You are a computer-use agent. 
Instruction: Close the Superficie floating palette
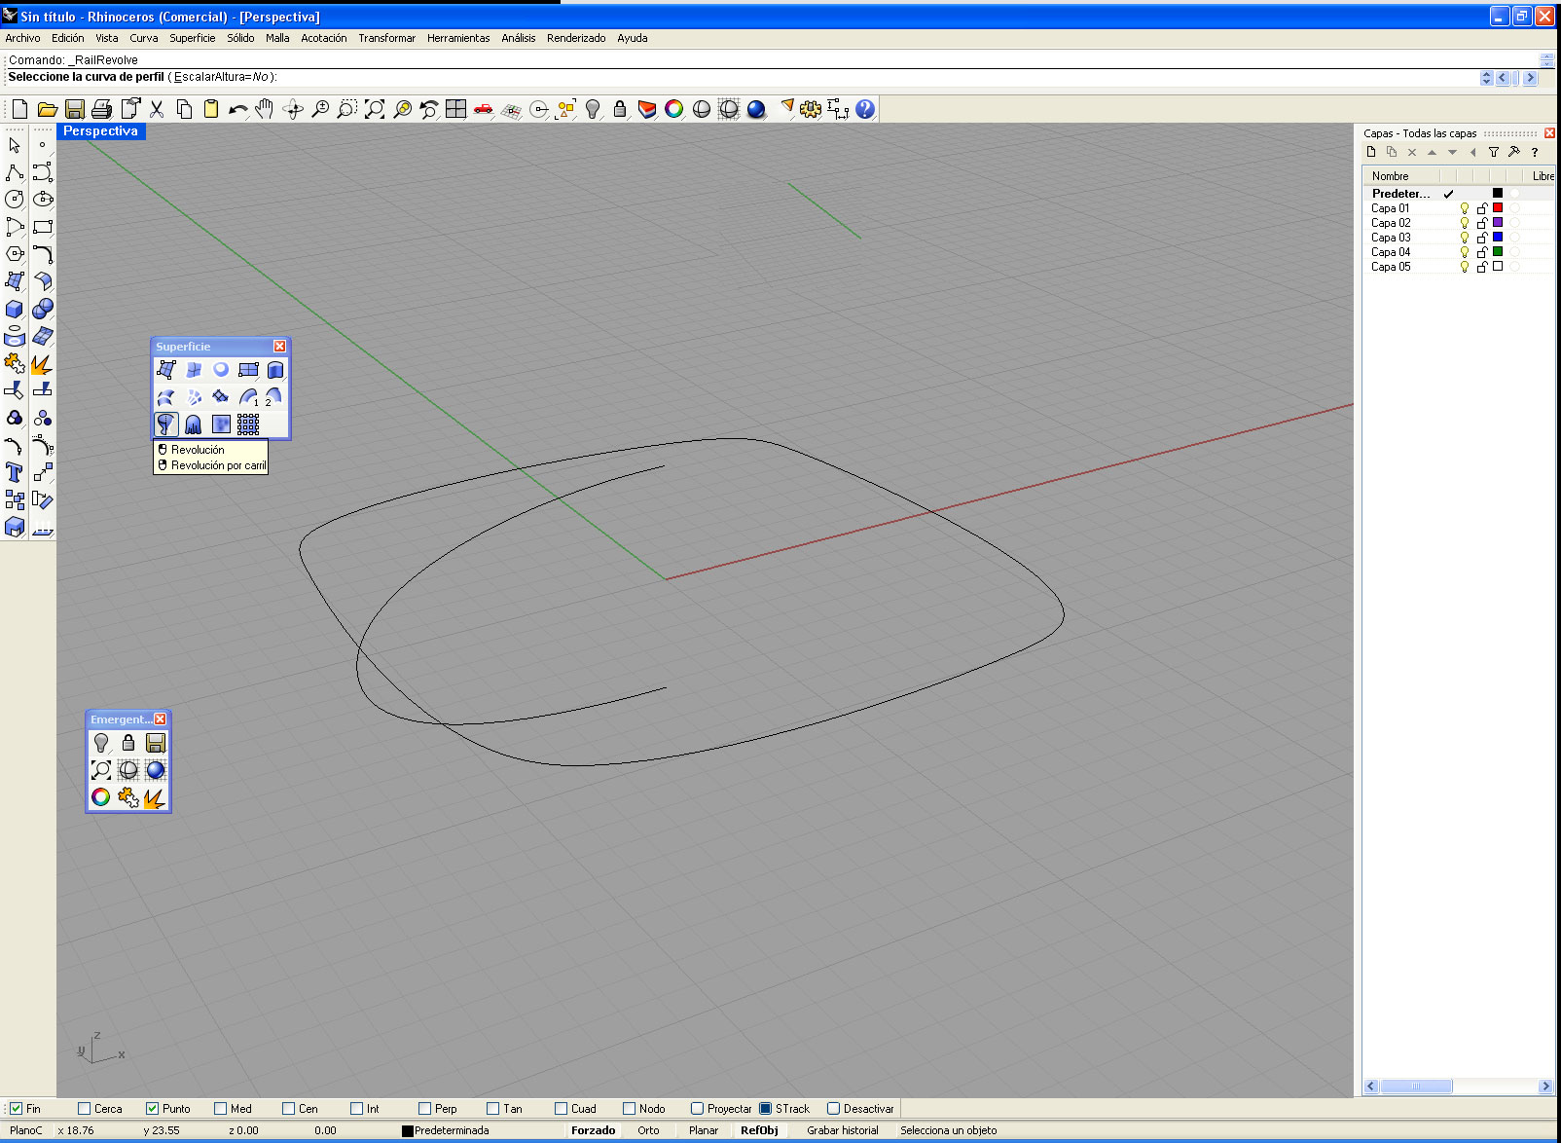(x=279, y=347)
